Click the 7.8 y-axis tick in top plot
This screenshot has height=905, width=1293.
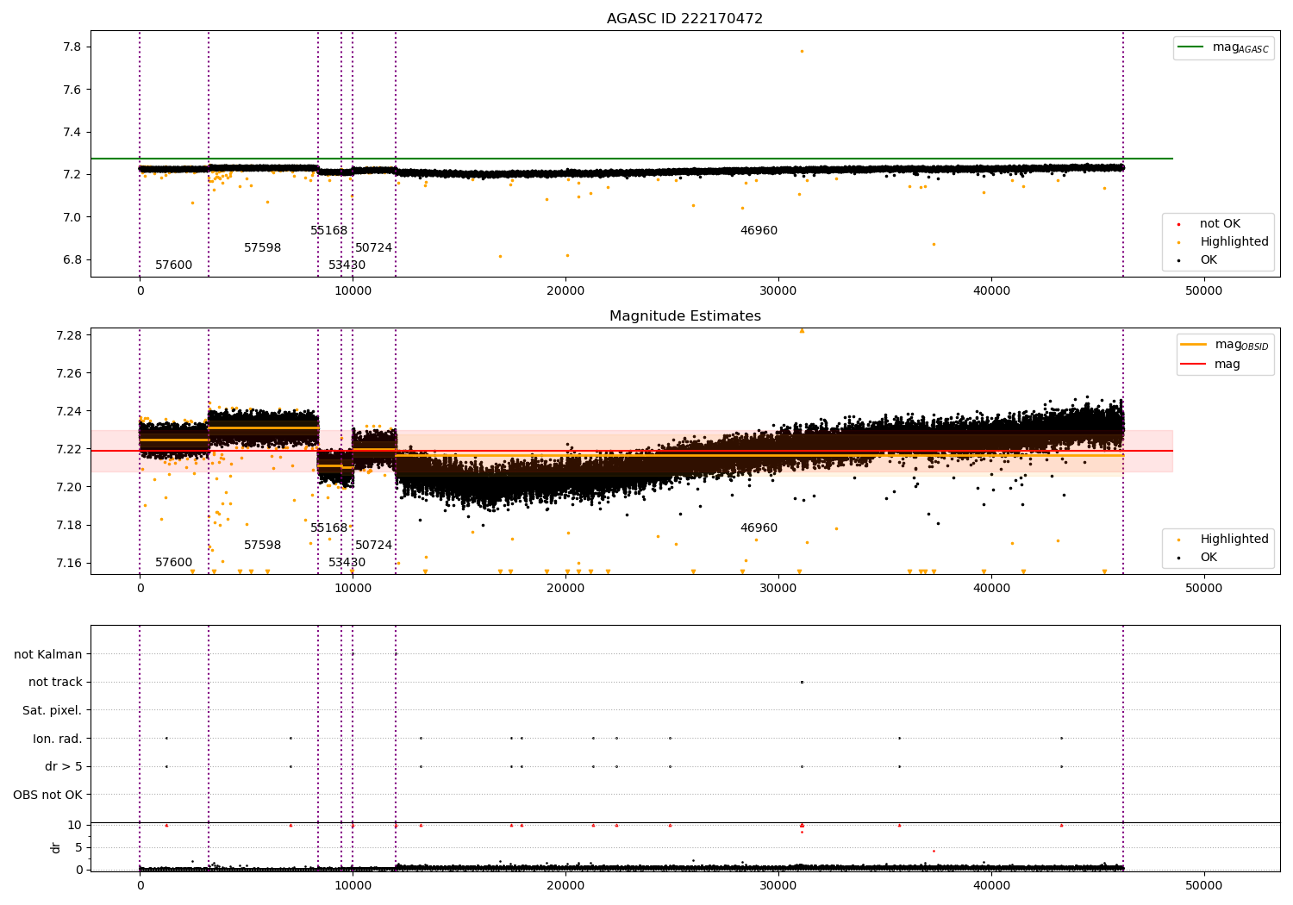(x=73, y=47)
